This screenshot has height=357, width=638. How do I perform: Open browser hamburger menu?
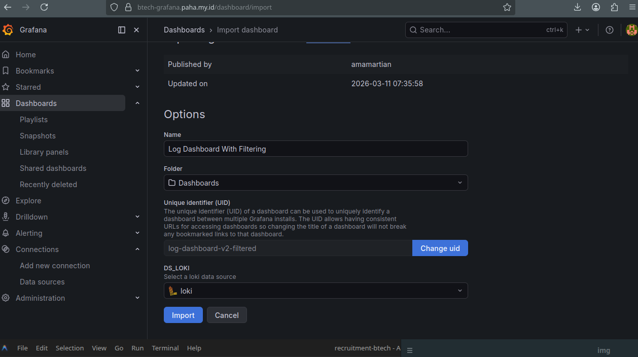[632, 7]
